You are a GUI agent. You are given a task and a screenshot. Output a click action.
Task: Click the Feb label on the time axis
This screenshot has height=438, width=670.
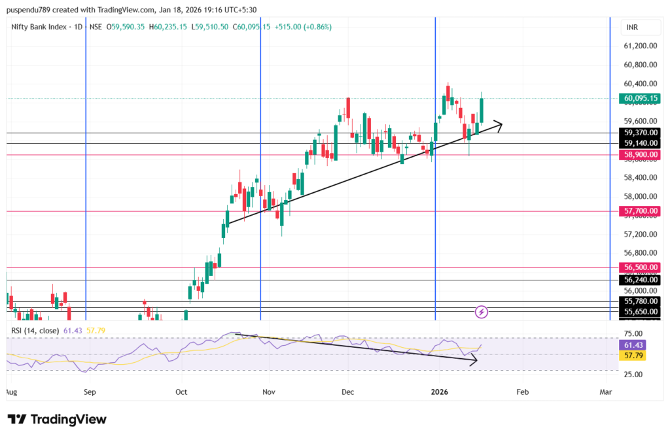pos(521,393)
